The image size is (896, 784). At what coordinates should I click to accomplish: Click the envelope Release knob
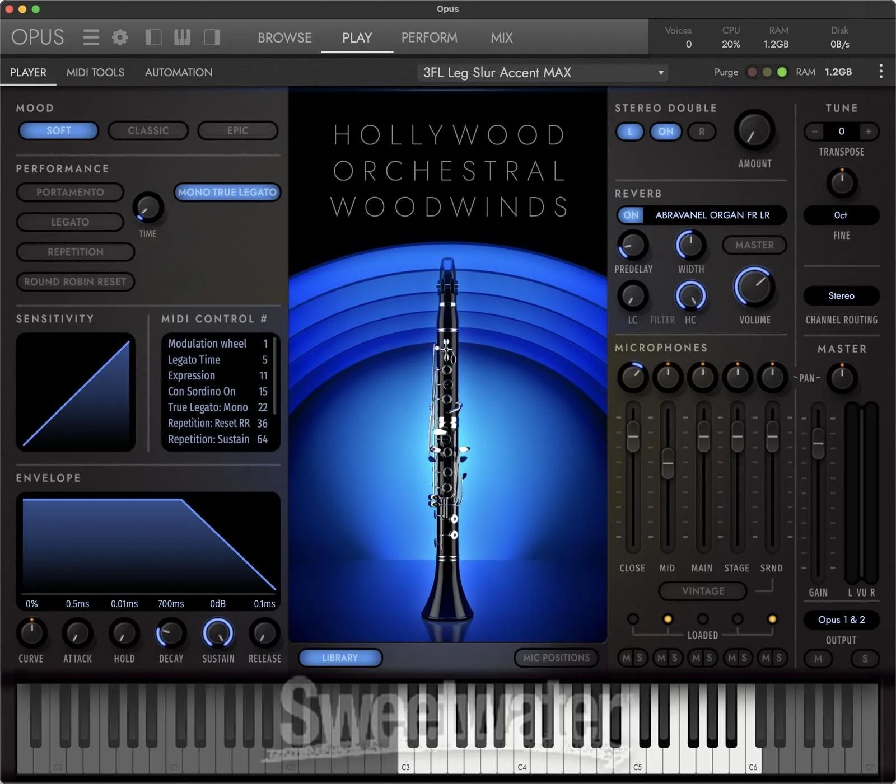pyautogui.click(x=264, y=633)
